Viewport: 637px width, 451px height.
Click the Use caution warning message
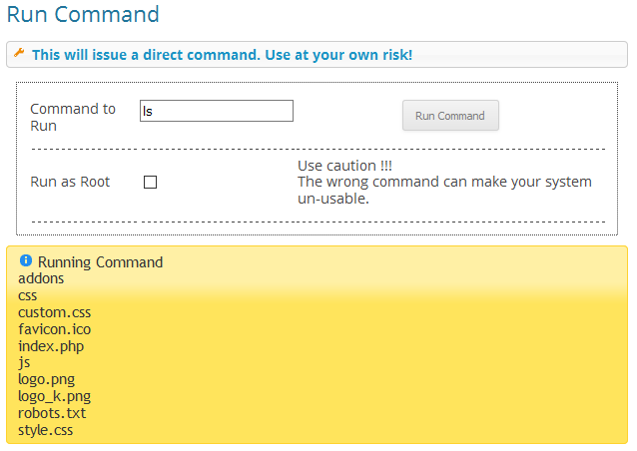(445, 182)
